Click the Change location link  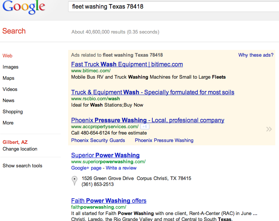[x=20, y=149]
